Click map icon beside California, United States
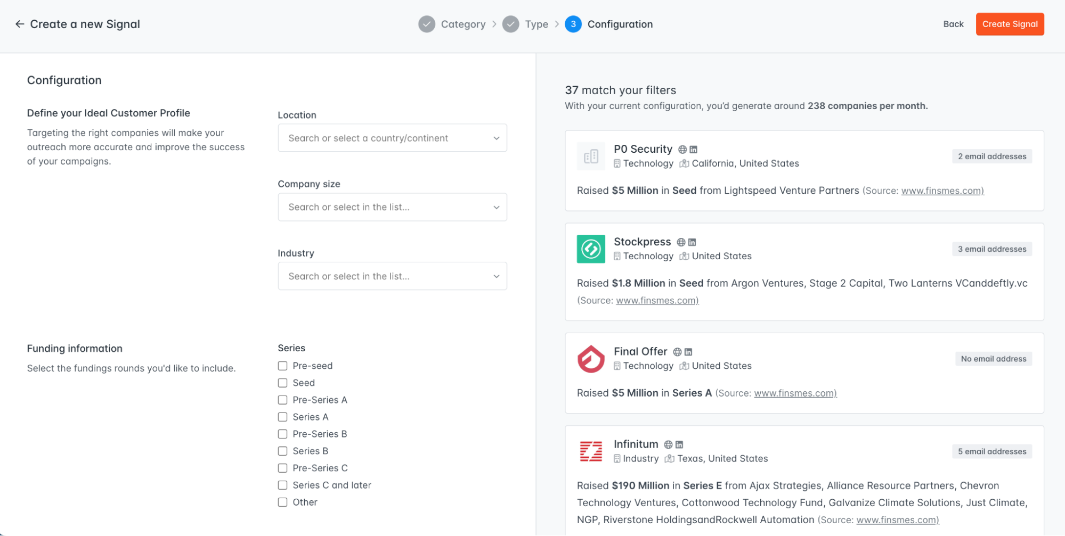 pyautogui.click(x=684, y=163)
